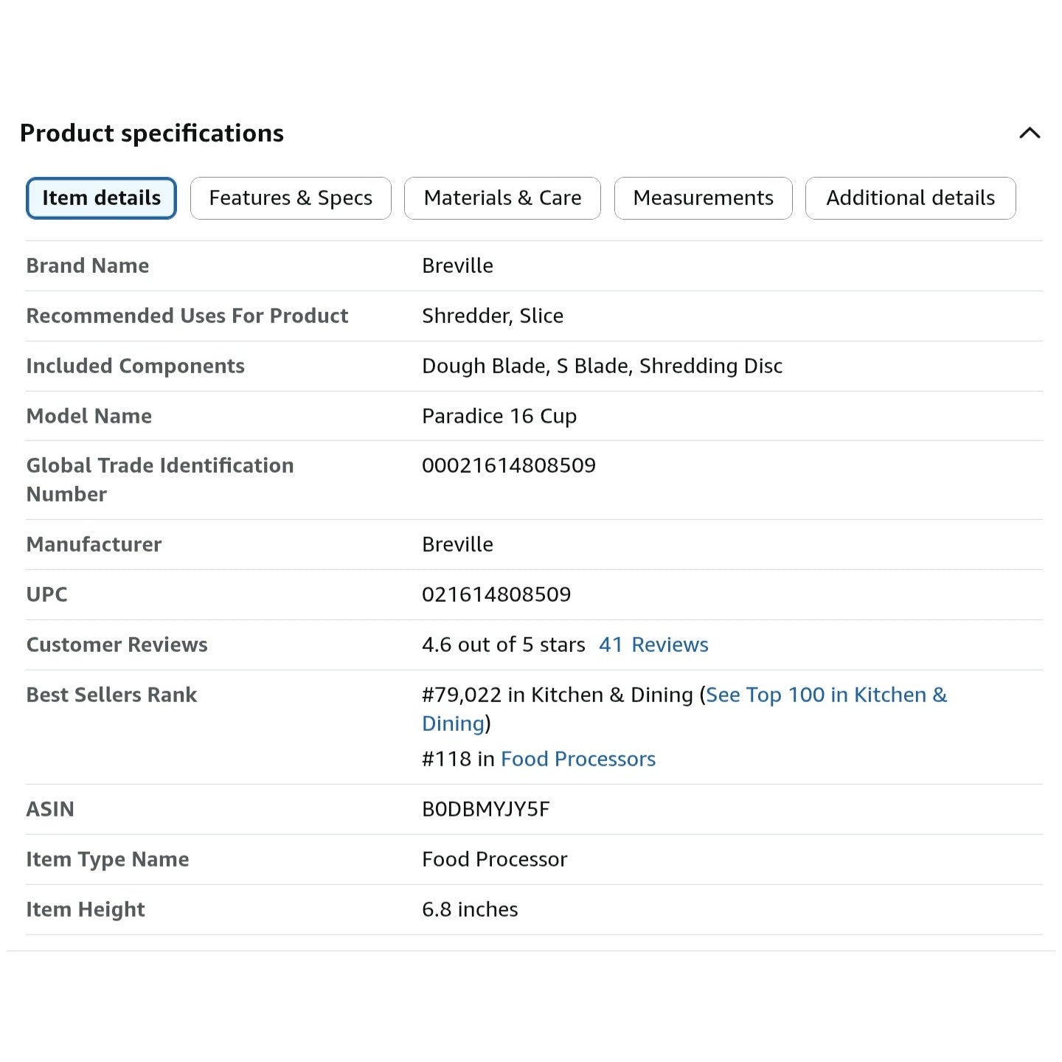Open the Materials & Care tab
The height and width of the screenshot is (1062, 1062).
pyautogui.click(x=502, y=198)
